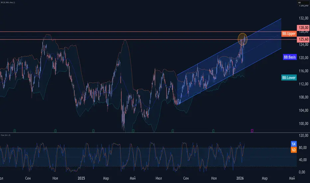Open the USD currency dropdown
310x183 pixels.
coord(303,2)
